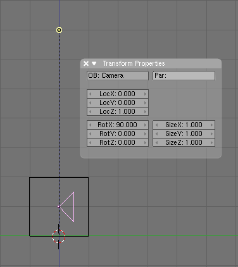Increase SizeY with right arrow
Image resolution: width=238 pixels, height=267 pixels.
[x=211, y=133]
